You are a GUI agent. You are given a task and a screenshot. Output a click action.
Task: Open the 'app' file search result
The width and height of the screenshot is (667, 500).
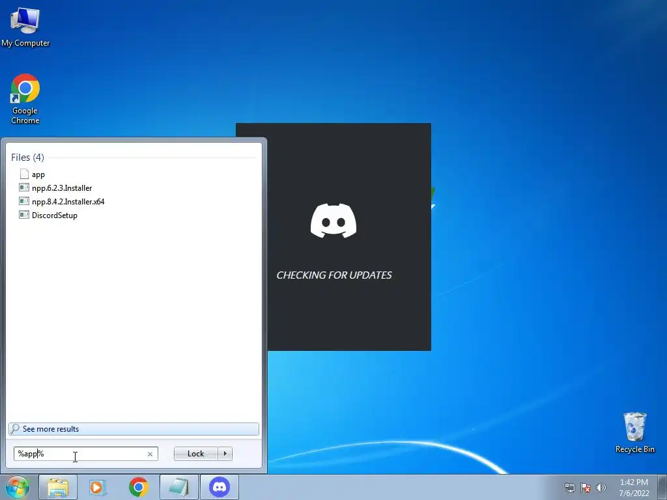[38, 174]
